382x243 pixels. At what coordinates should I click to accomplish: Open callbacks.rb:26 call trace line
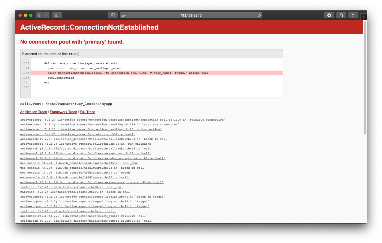pos(86,149)
